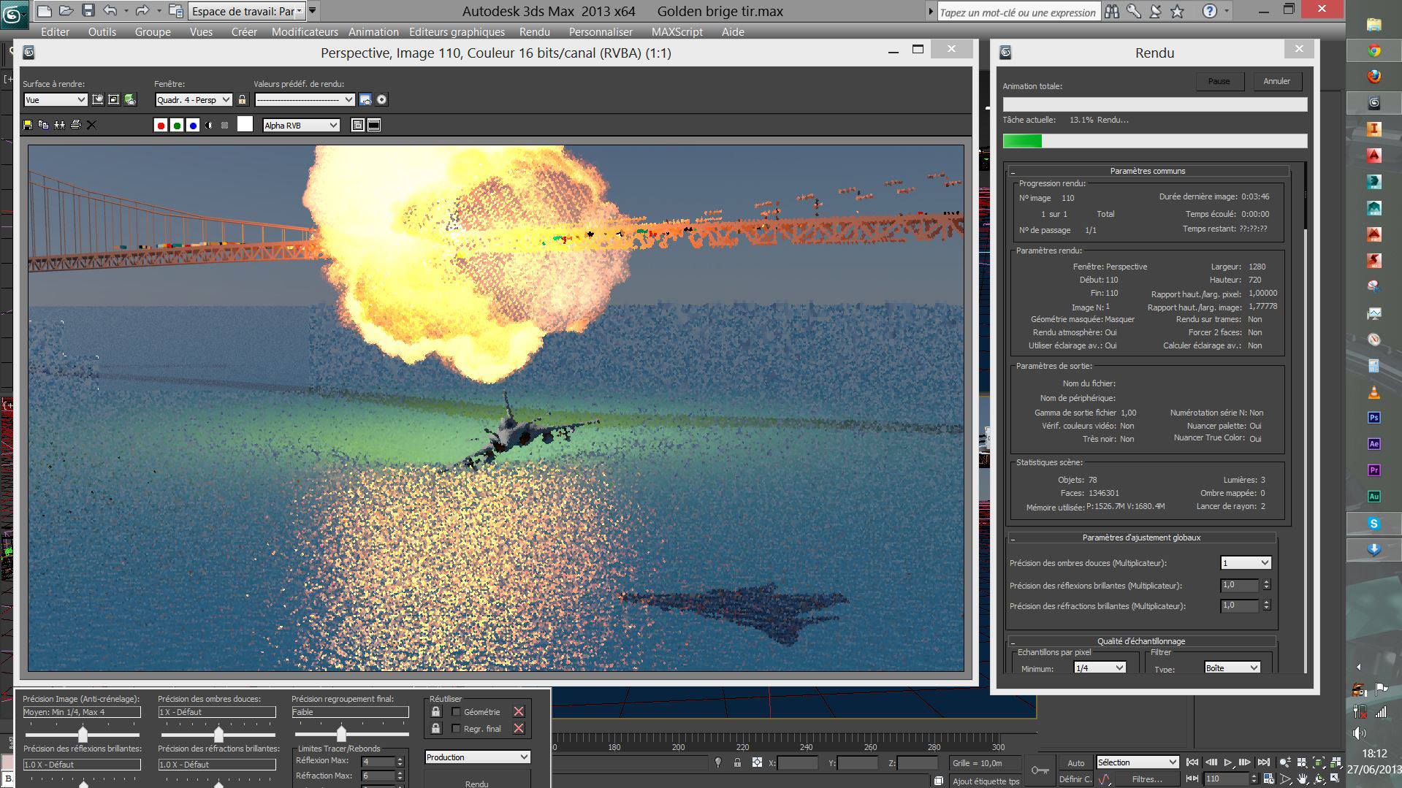Click the print image icon
Screen dimensions: 1402x788
[x=75, y=125]
